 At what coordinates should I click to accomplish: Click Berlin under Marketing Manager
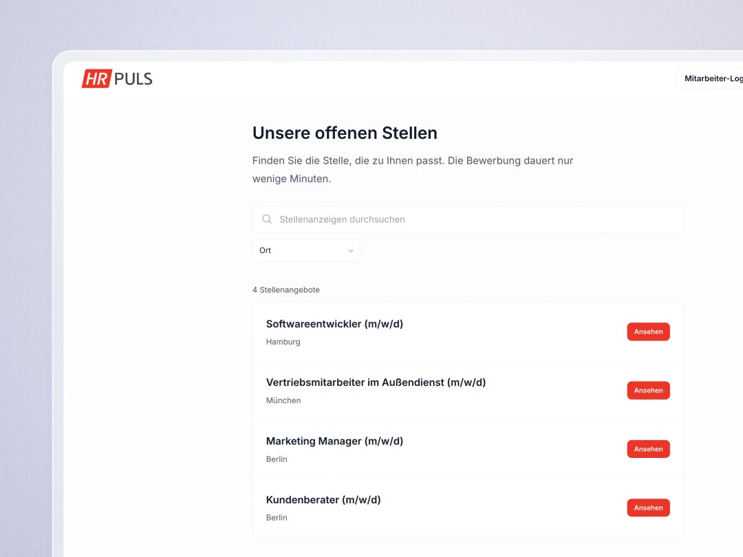tap(277, 459)
